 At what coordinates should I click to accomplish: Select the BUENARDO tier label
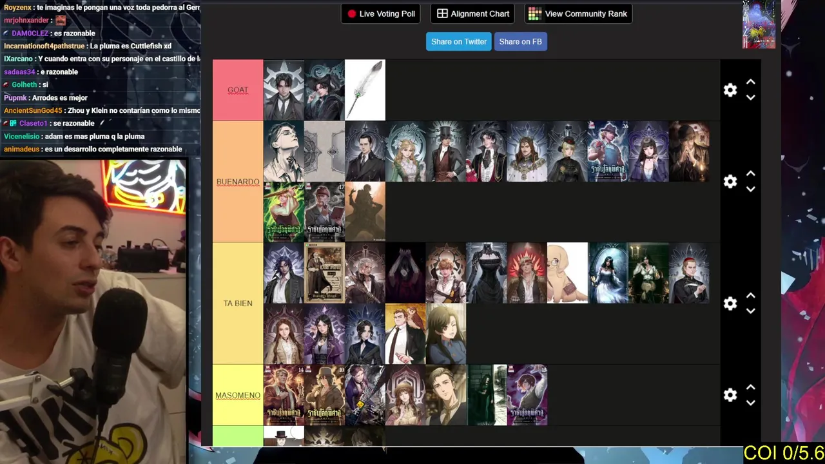(238, 182)
